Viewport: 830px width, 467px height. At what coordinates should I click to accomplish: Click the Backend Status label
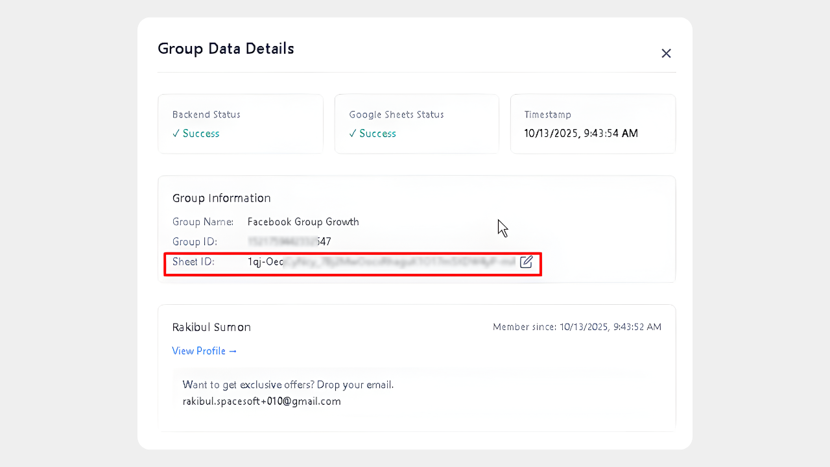206,115
